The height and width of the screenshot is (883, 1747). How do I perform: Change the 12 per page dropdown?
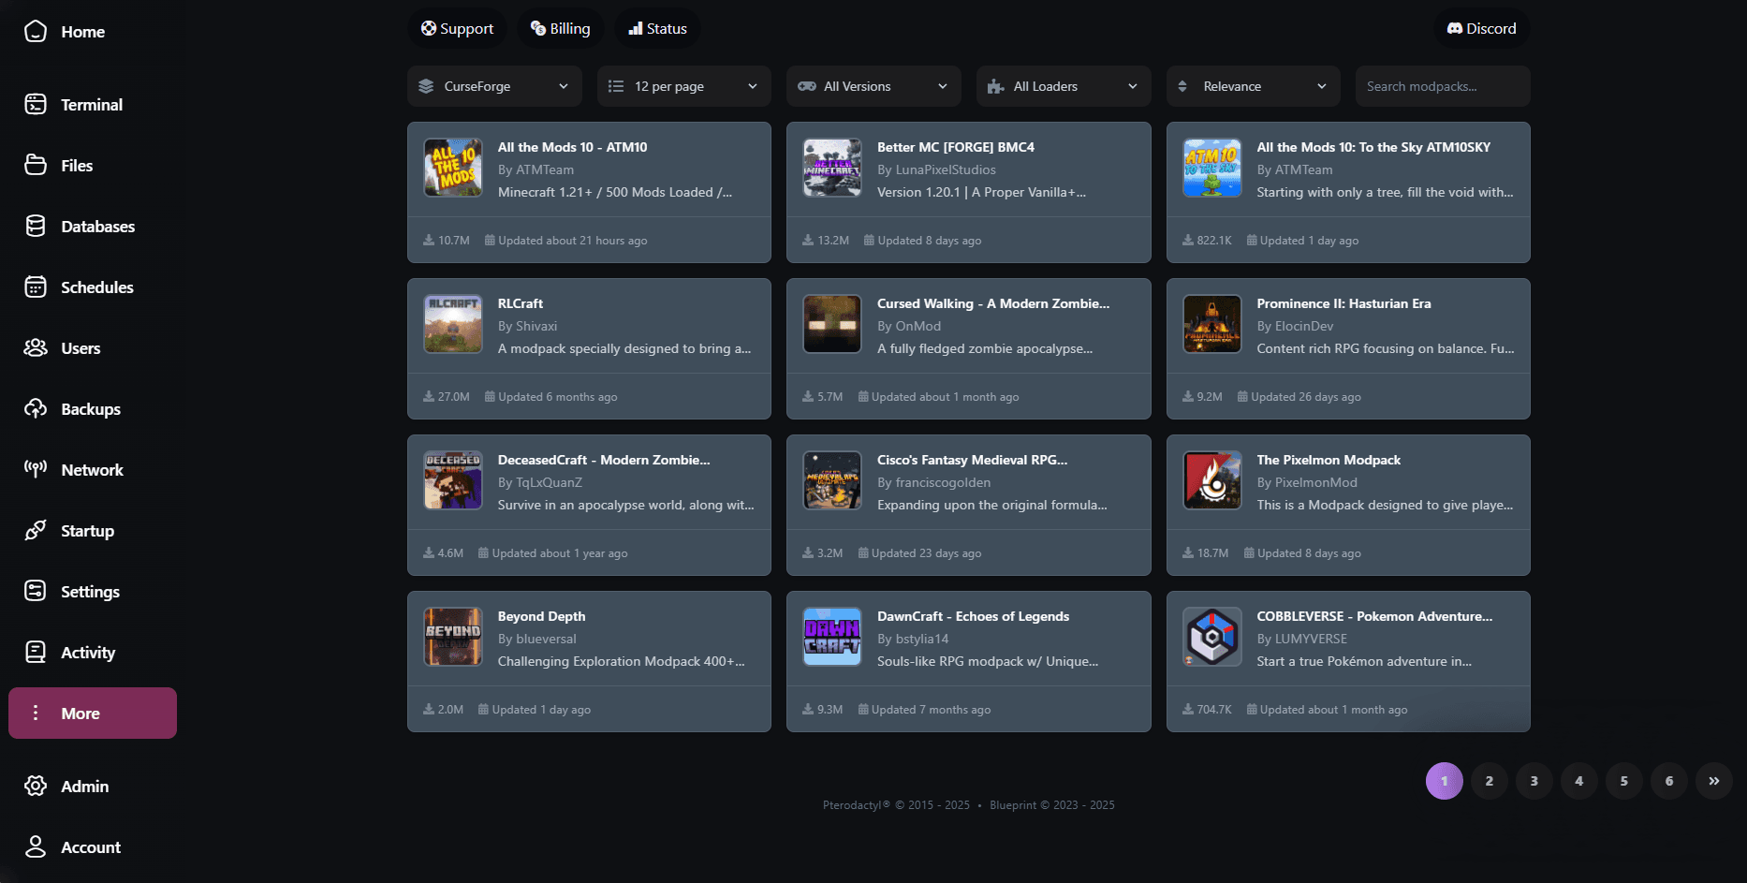[683, 86]
